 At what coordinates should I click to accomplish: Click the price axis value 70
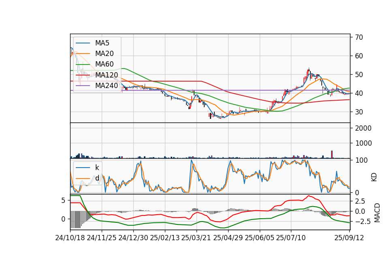pos(359,37)
